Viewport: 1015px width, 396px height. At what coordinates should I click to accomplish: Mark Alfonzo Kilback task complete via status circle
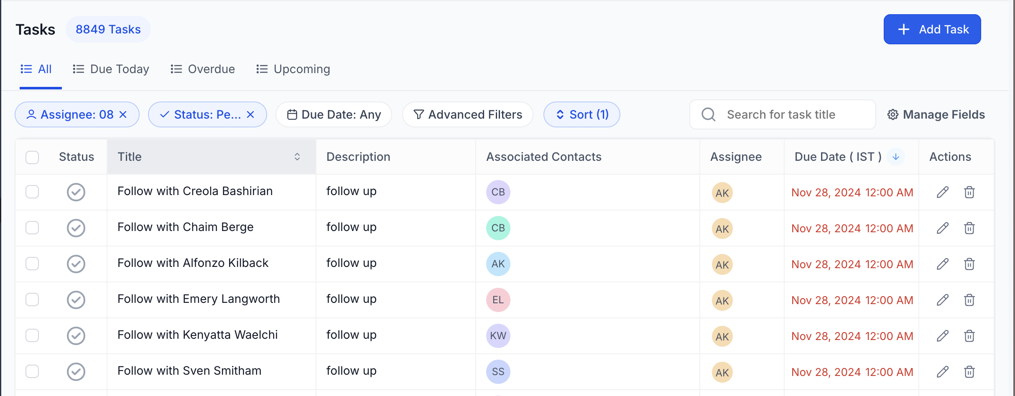(x=76, y=264)
